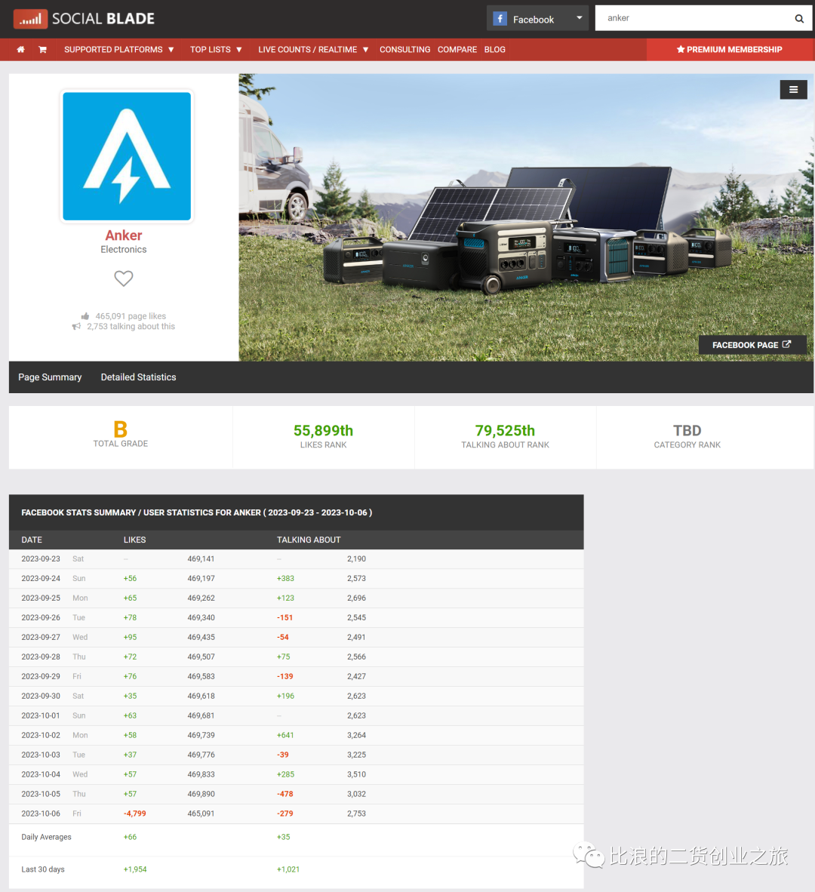The width and height of the screenshot is (815, 892).
Task: Click the Anker profile picture
Action: point(127,156)
